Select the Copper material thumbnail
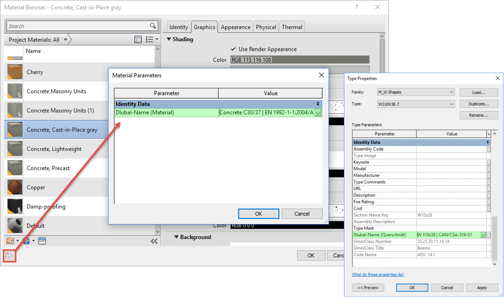 coord(15,187)
